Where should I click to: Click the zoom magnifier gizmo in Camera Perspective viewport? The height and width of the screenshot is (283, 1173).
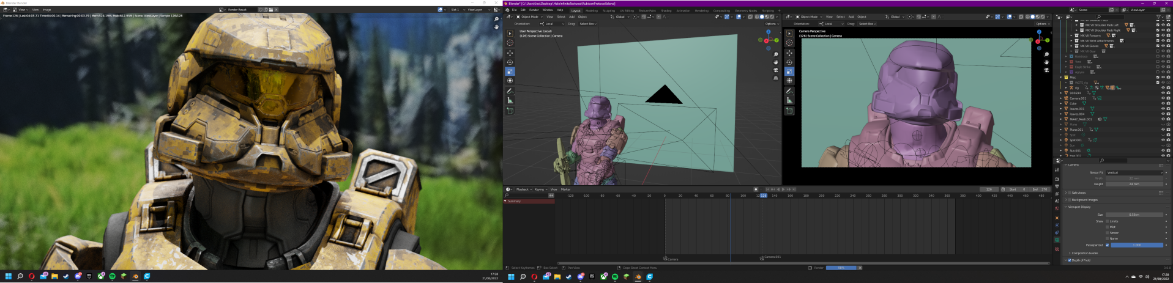(1047, 54)
